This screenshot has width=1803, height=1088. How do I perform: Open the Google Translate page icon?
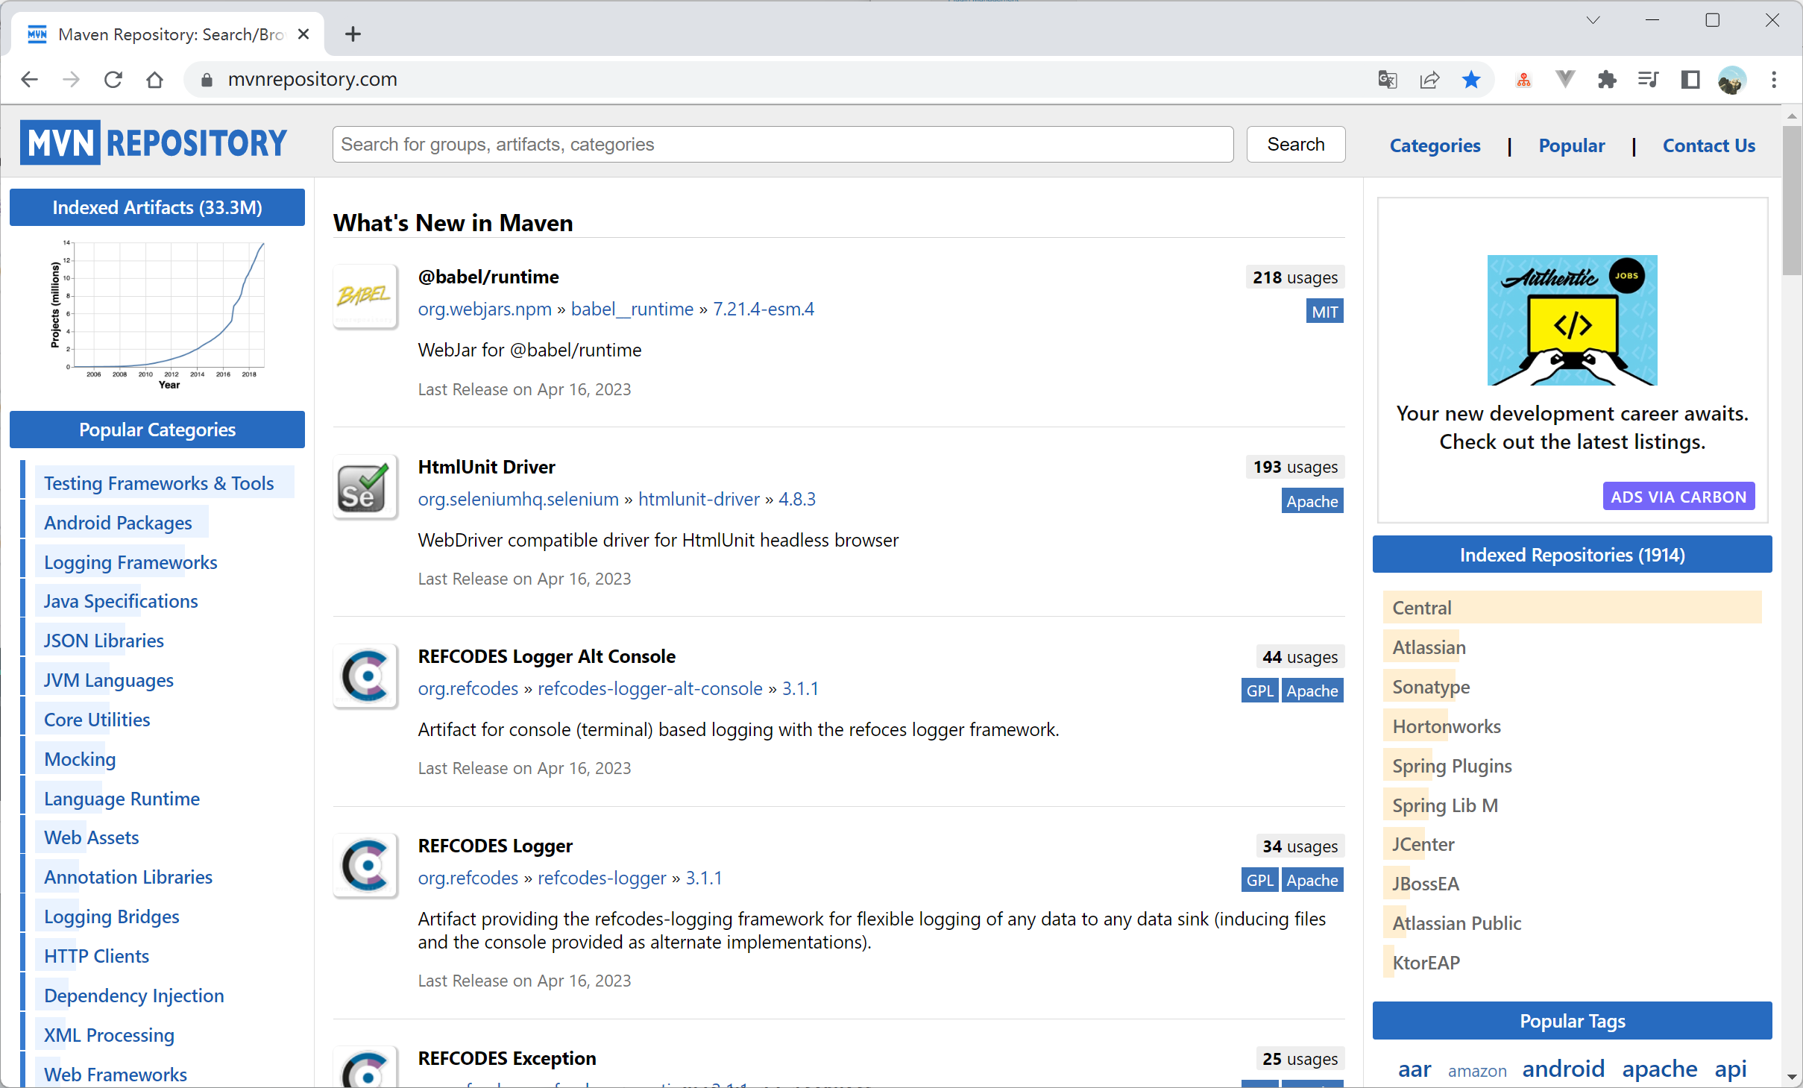pos(1387,80)
